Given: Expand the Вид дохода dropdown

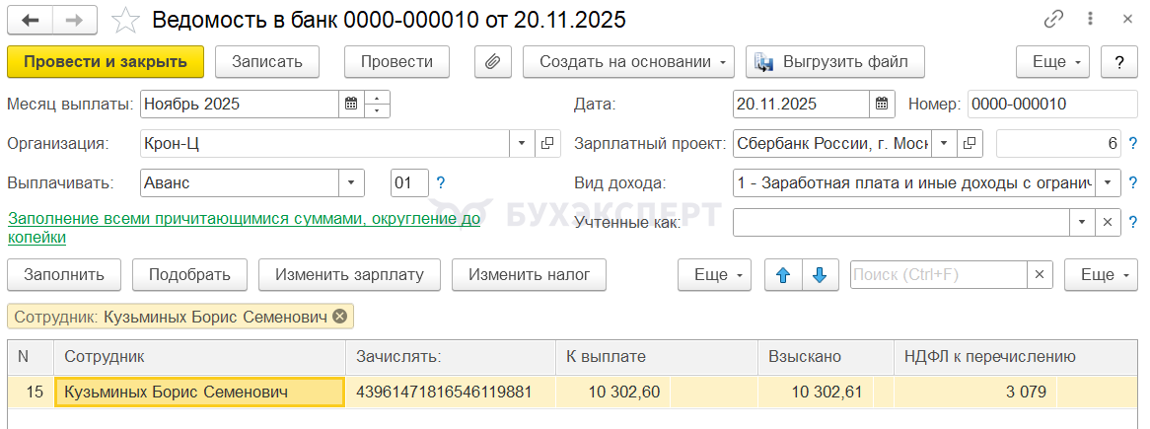Looking at the screenshot, I should tap(1109, 182).
